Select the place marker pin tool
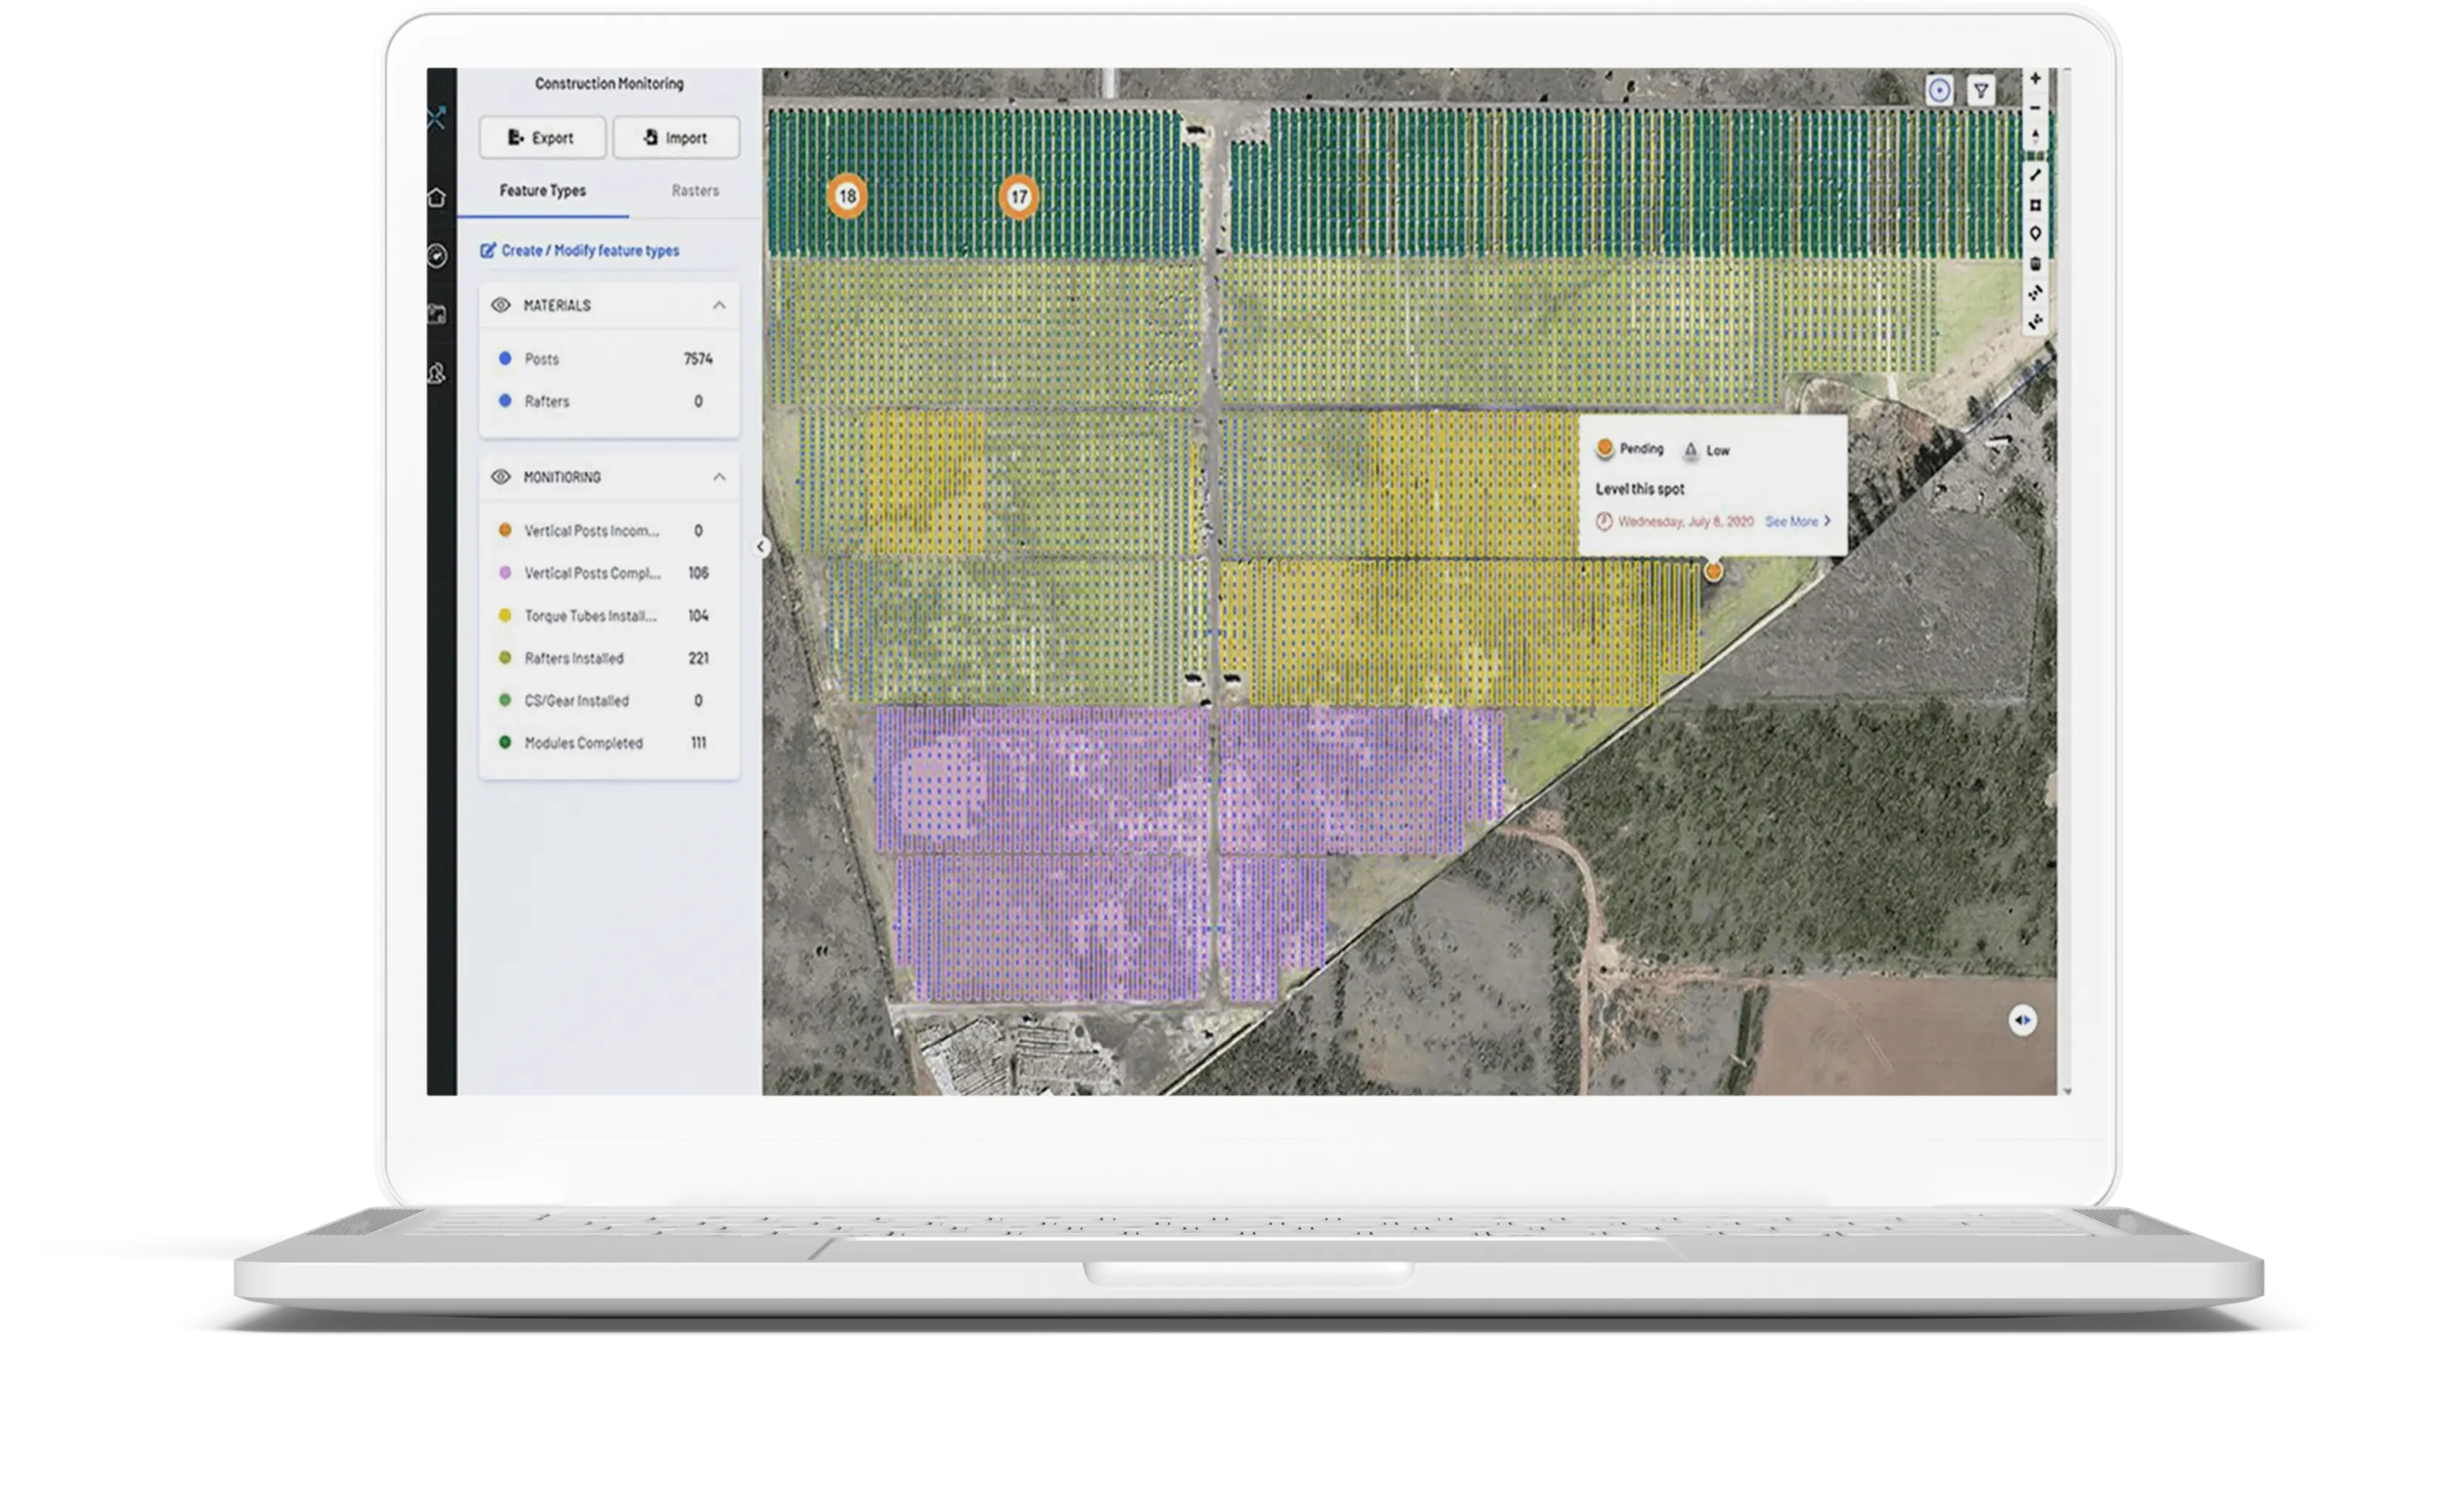 point(2035,234)
